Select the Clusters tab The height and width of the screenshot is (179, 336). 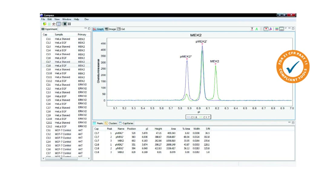click(111, 123)
